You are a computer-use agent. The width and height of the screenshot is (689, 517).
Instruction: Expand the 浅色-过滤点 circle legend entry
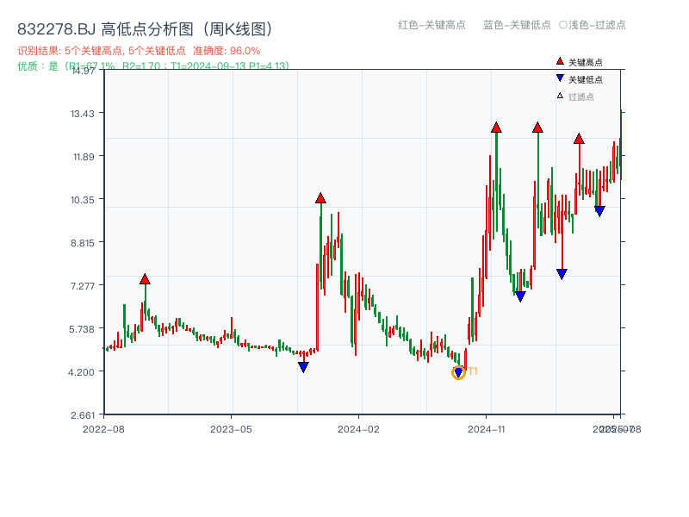(x=594, y=26)
